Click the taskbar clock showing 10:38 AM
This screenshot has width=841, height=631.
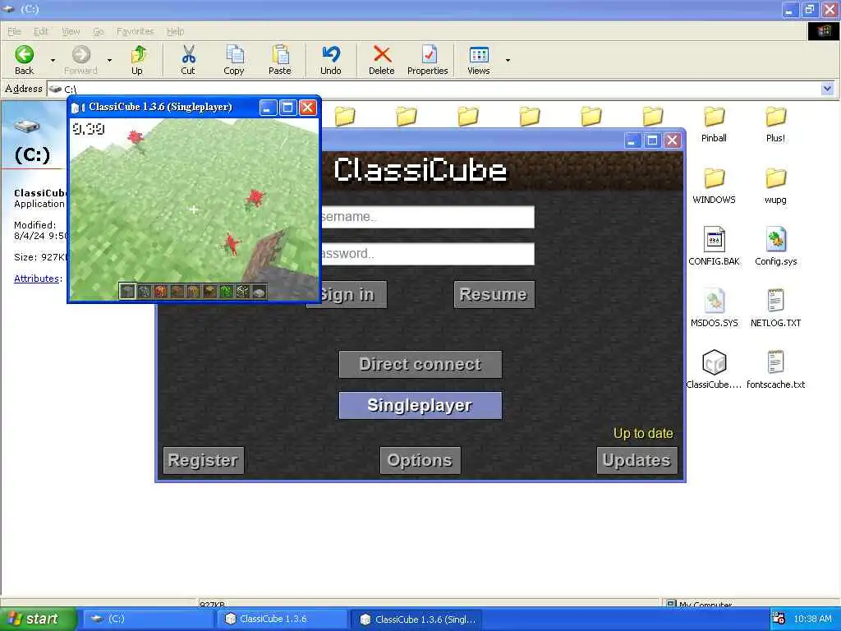coord(812,619)
